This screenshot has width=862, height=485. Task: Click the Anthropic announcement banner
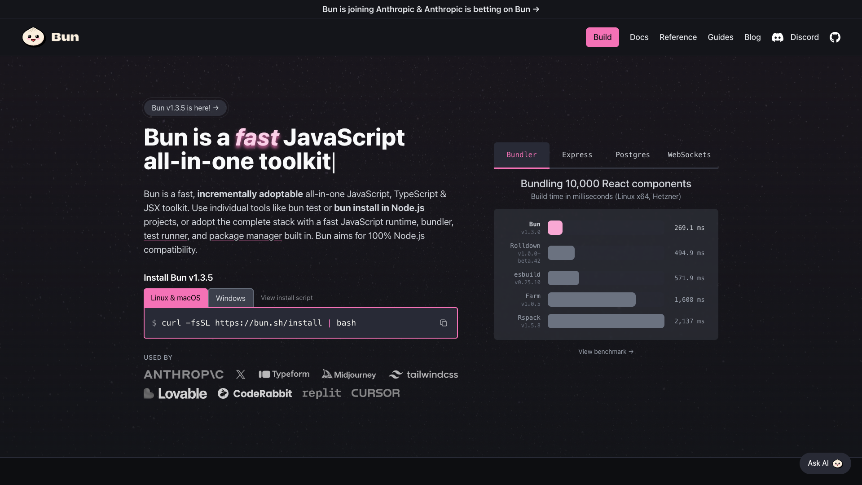(431, 9)
